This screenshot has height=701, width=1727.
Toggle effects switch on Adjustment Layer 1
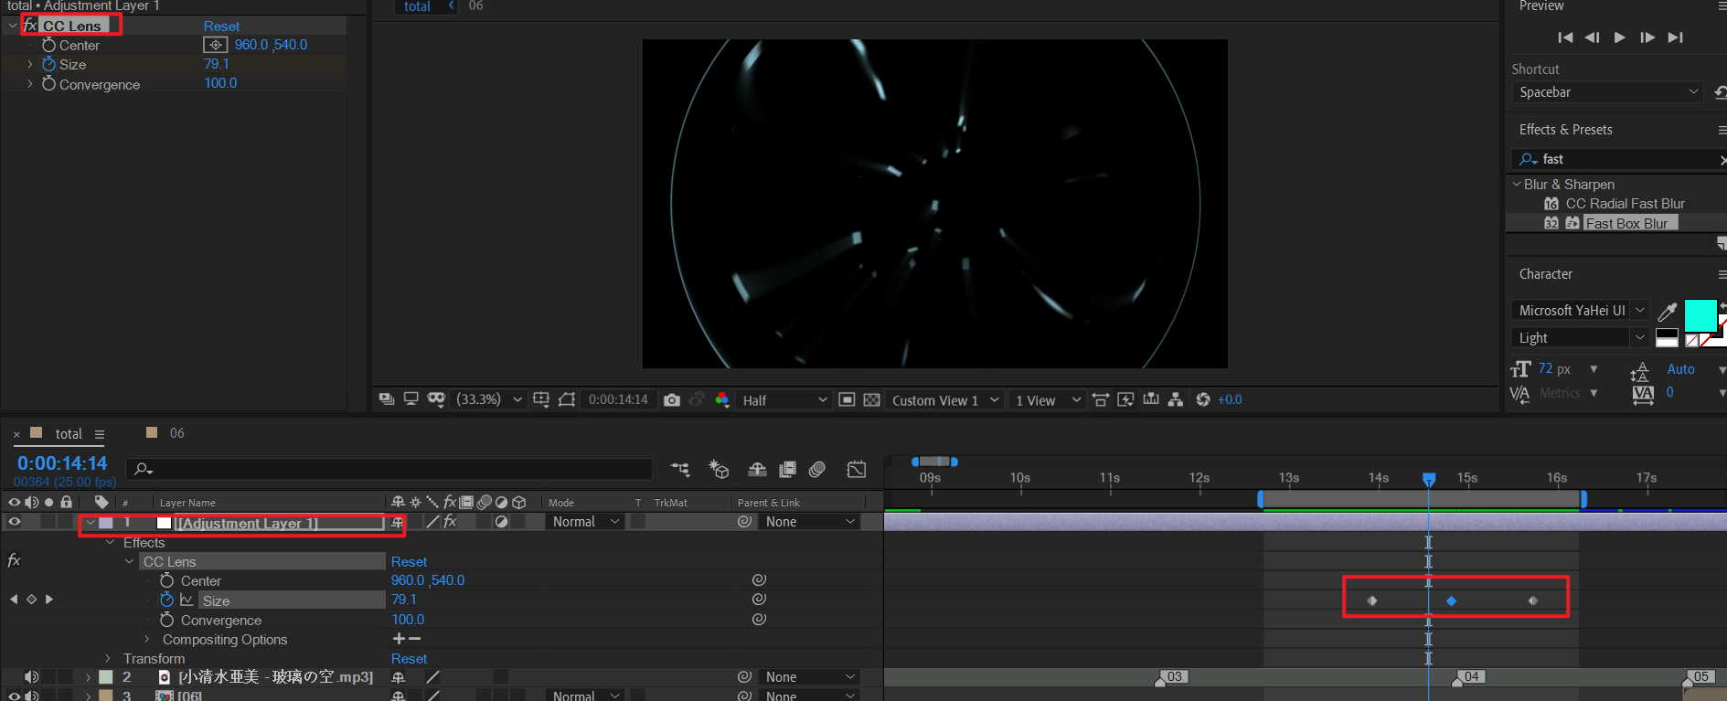(x=450, y=522)
